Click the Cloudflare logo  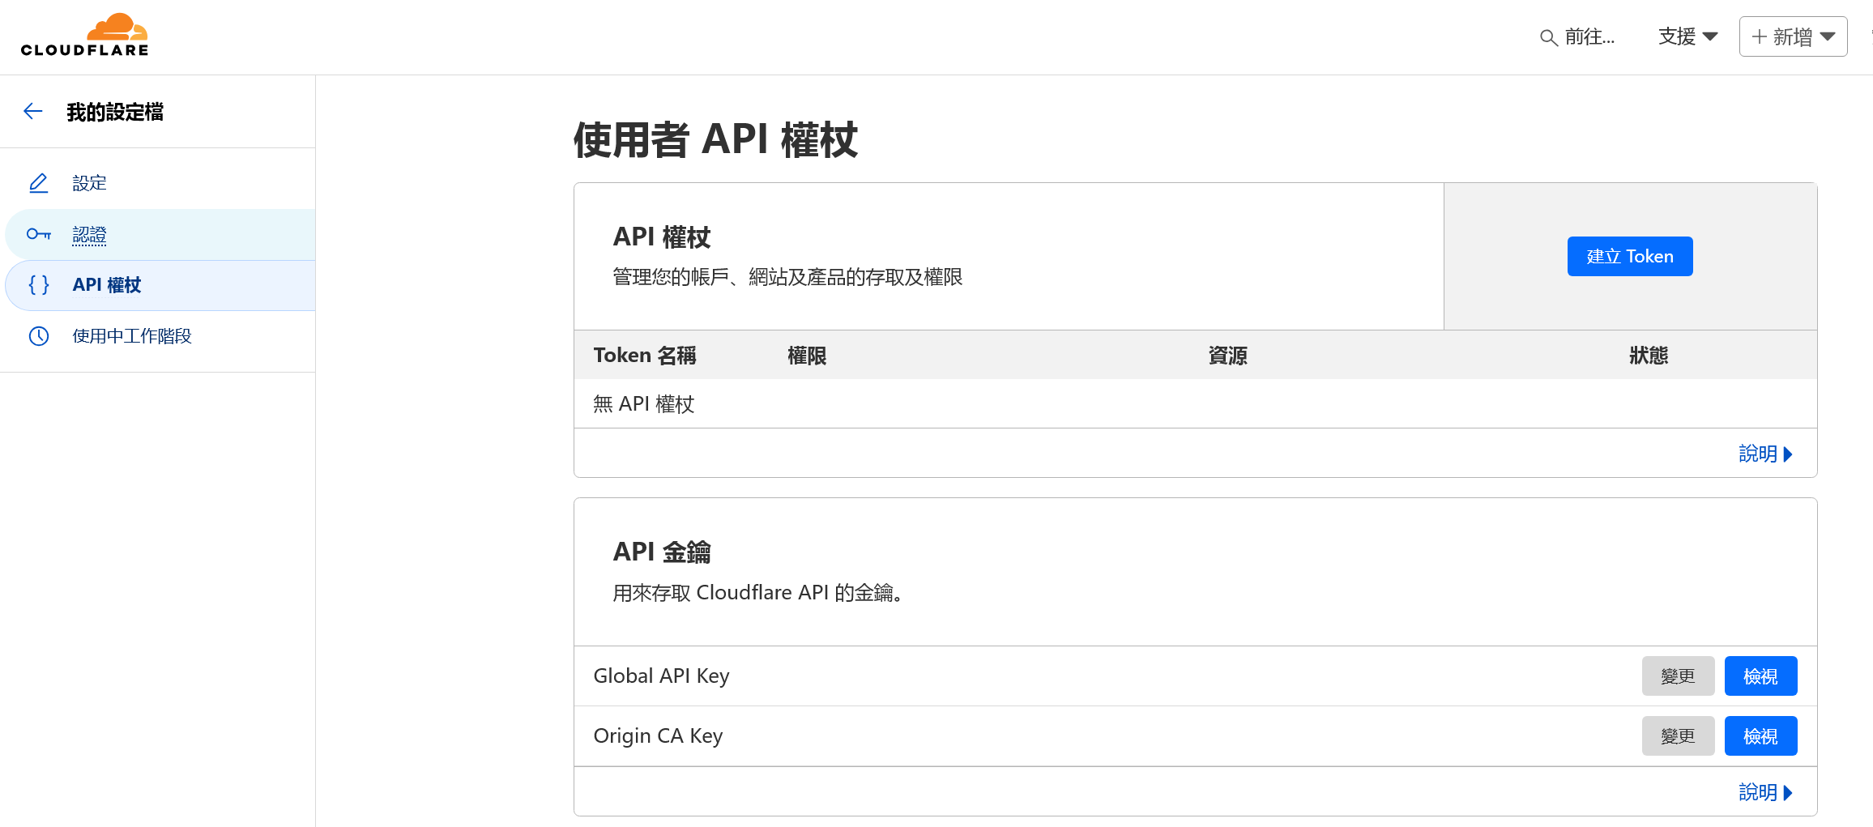pyautogui.click(x=85, y=35)
